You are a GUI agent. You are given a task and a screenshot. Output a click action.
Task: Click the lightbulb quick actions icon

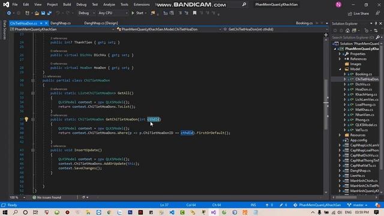click(26, 119)
